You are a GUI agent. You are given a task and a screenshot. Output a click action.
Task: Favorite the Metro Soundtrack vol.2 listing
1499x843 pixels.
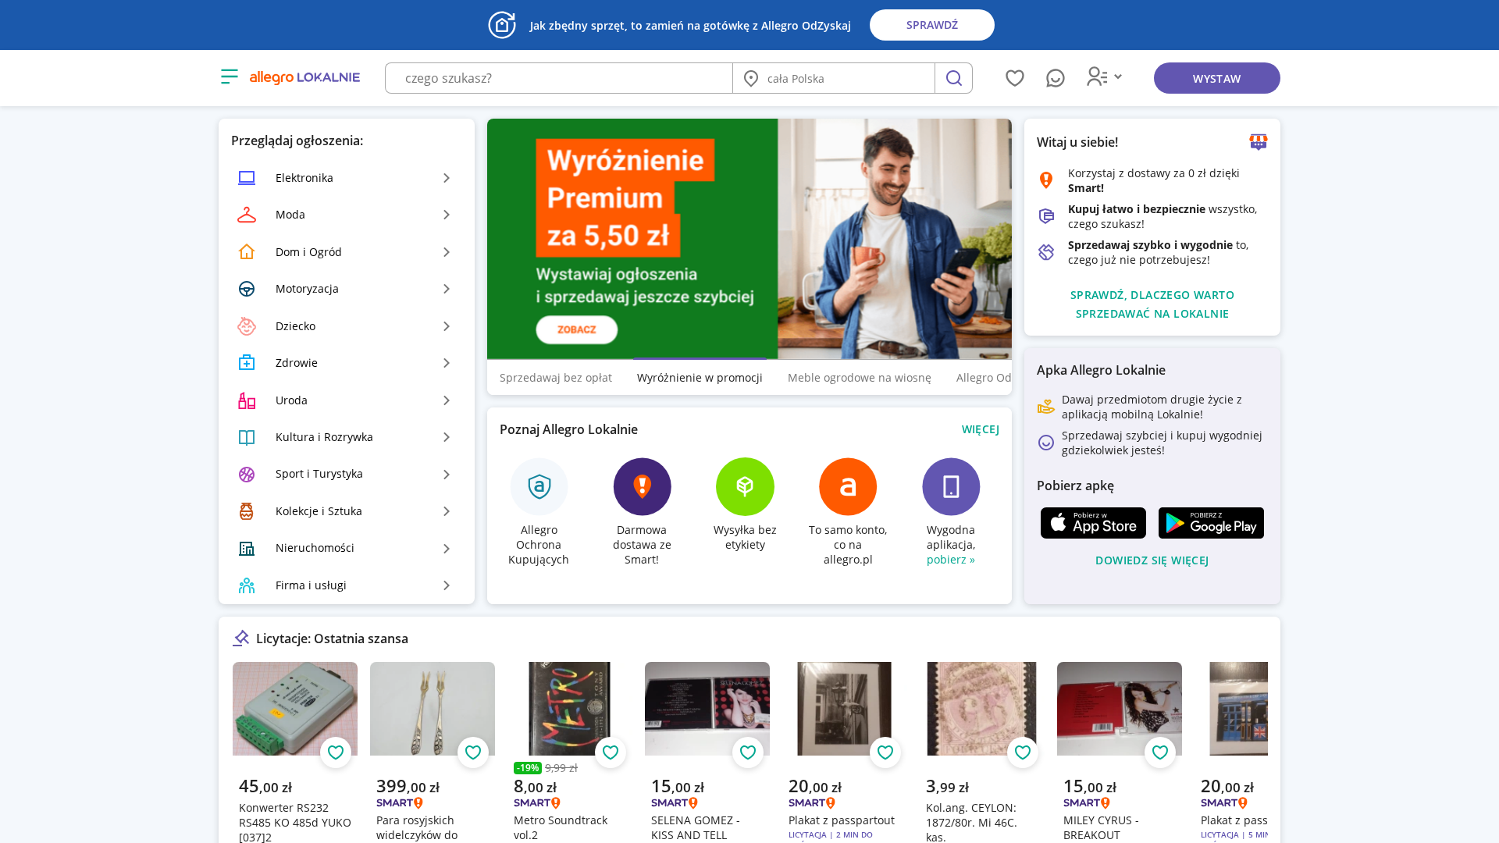coord(611,752)
